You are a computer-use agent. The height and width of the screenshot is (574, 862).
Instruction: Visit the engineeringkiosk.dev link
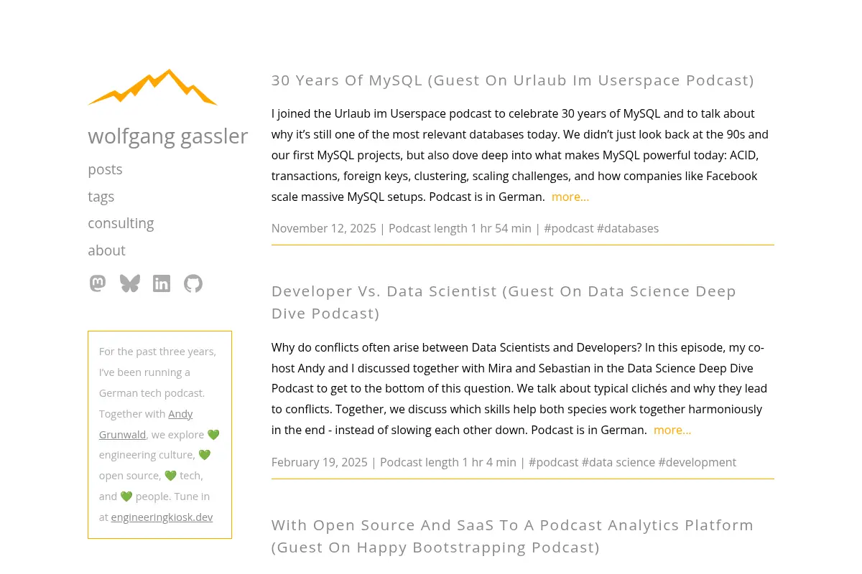click(162, 517)
